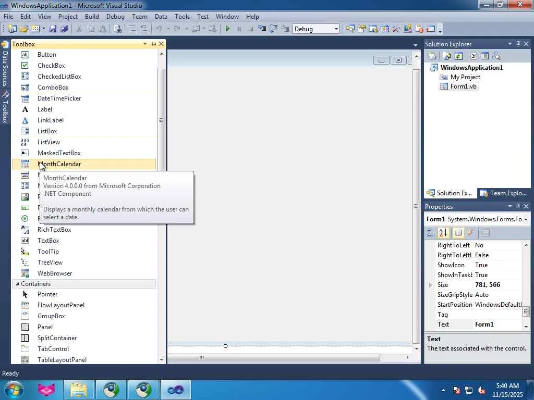Open the Form1 object selector dropdown

click(x=526, y=219)
